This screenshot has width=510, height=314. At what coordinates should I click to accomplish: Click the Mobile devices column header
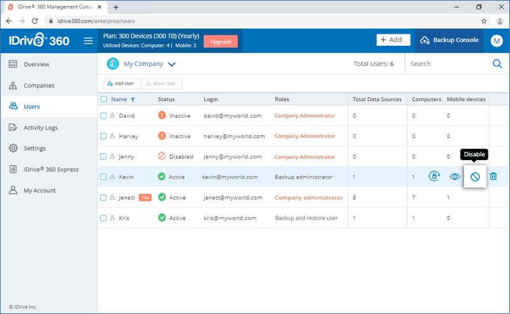tap(466, 99)
